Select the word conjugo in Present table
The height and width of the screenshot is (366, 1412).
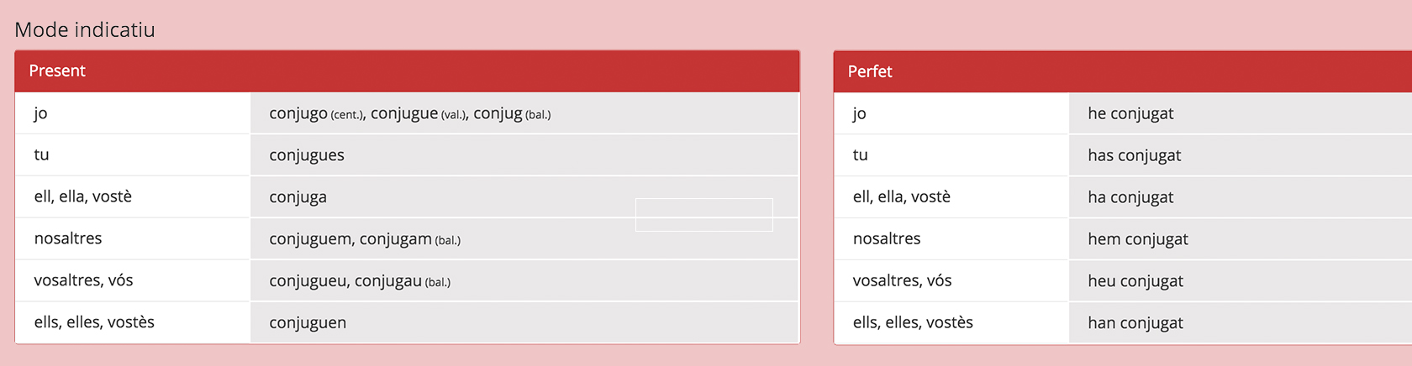(298, 113)
